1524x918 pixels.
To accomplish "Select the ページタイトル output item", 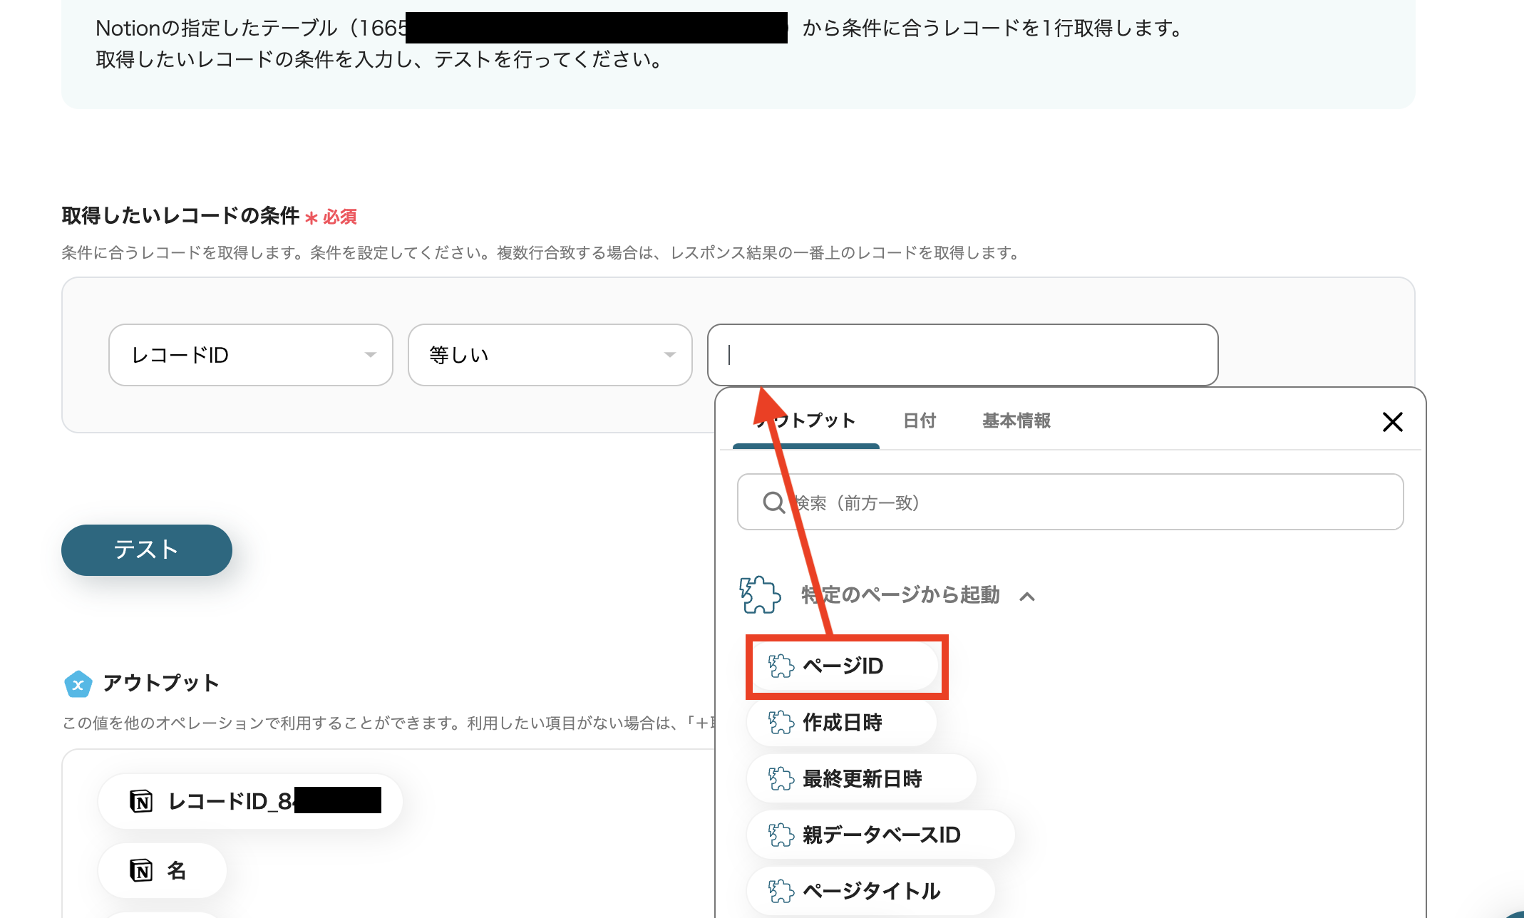I will pos(870,890).
